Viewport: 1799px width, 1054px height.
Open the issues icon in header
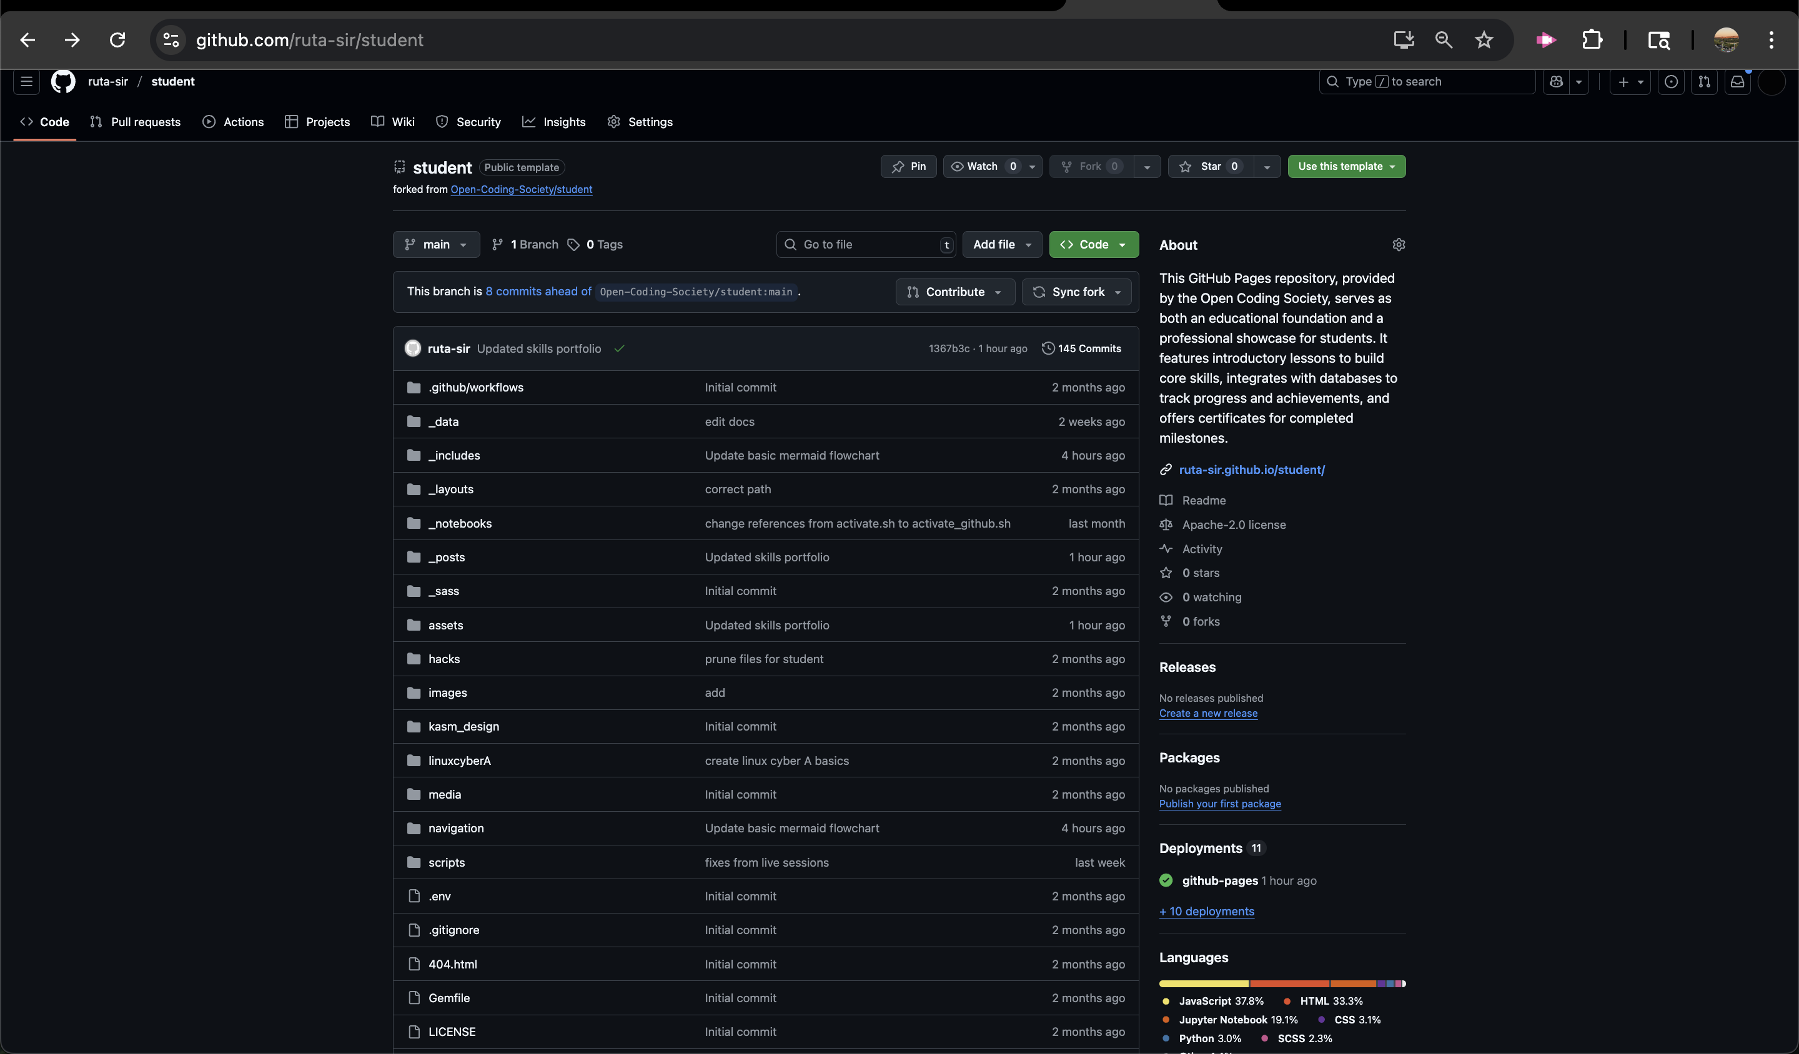pos(1671,82)
